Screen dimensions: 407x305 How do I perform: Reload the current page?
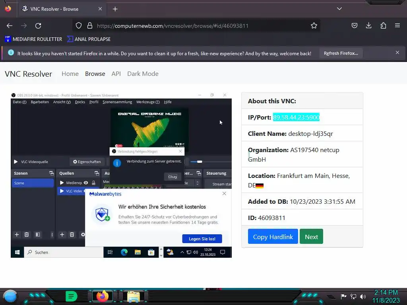tap(38, 26)
